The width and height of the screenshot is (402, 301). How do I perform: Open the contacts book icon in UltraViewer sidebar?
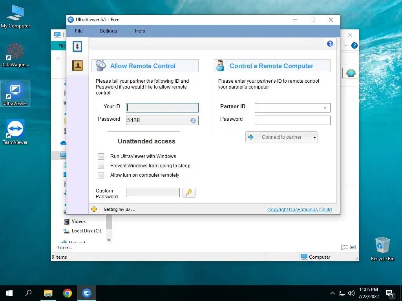(x=77, y=65)
